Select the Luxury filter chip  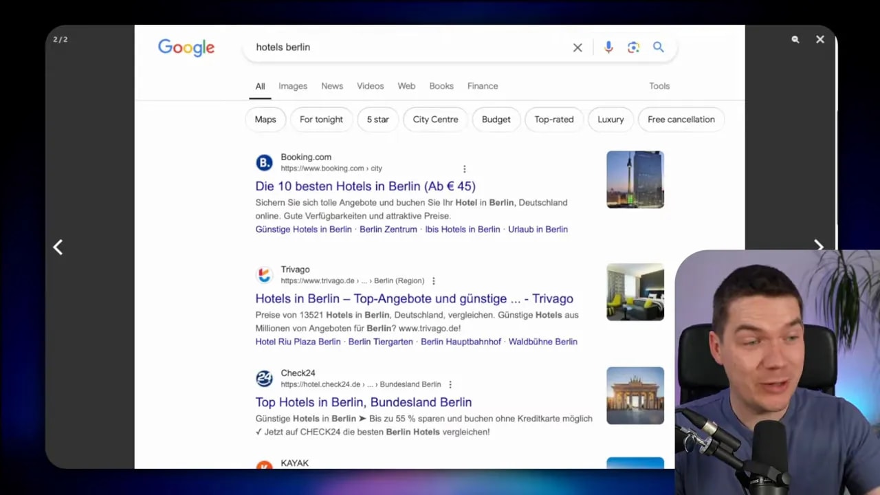[x=610, y=120]
